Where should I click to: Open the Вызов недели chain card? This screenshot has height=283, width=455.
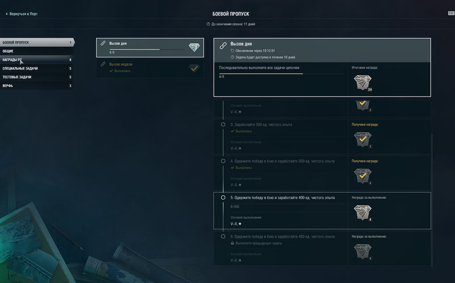click(150, 68)
